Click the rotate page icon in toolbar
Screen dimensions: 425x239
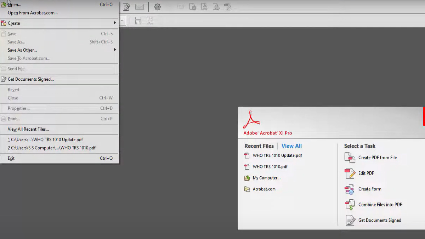click(204, 7)
